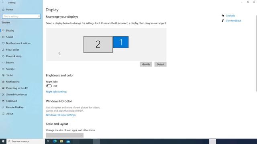Click the Give feedback icon
The width and height of the screenshot is (257, 144).
[222, 20]
